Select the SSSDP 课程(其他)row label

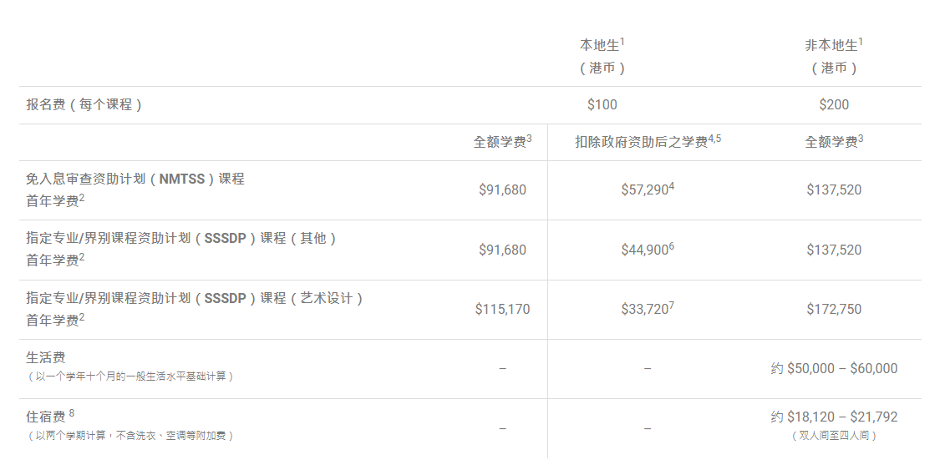tap(181, 249)
